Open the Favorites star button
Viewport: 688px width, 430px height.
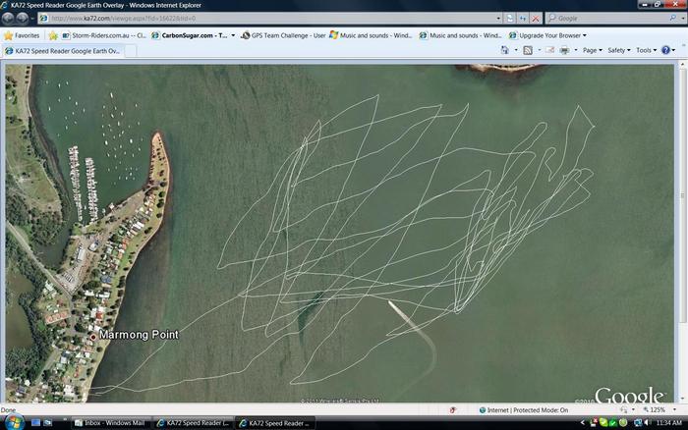[22, 35]
